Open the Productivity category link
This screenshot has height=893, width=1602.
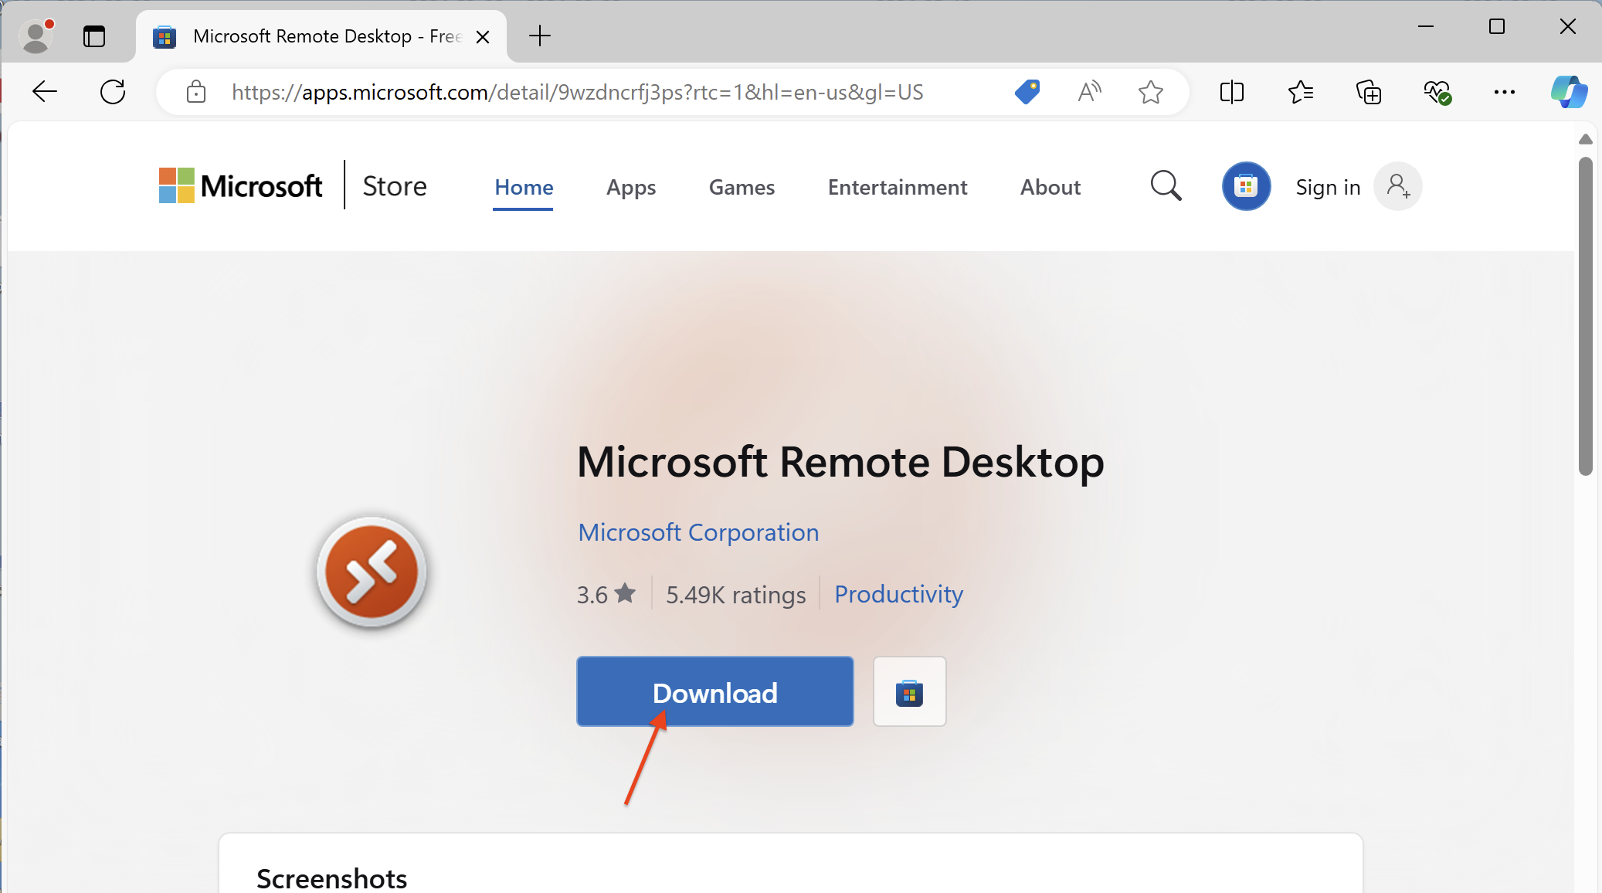click(x=898, y=594)
